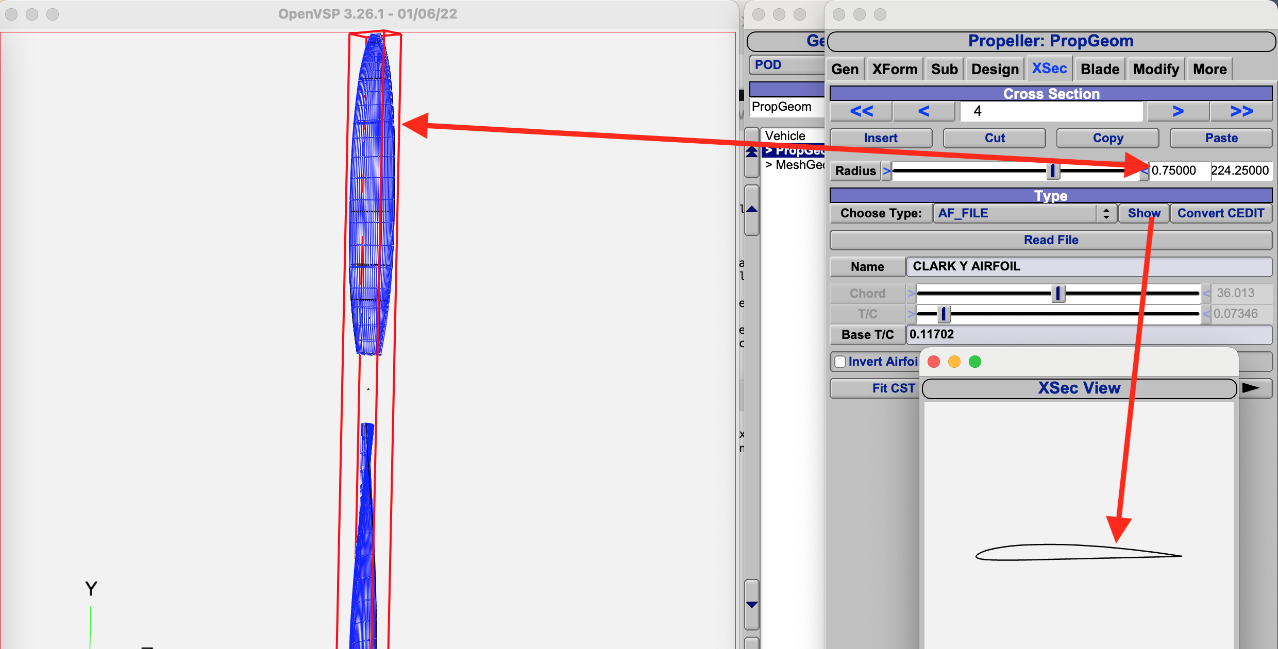Click the green XSec View window button
The width and height of the screenshot is (1278, 649).
974,362
